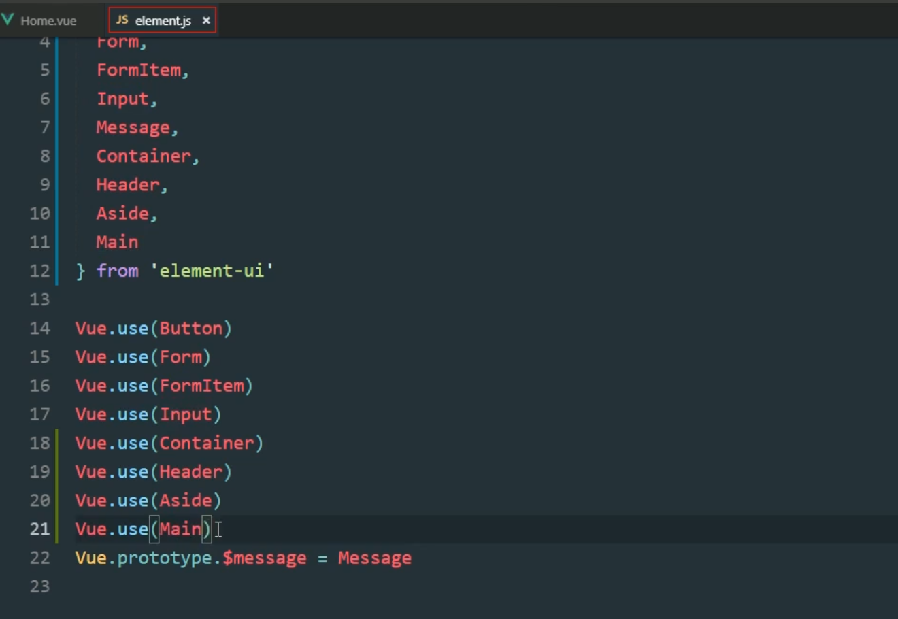Click 'Aside' in Vue.use on line 20
898x619 pixels.
point(186,500)
